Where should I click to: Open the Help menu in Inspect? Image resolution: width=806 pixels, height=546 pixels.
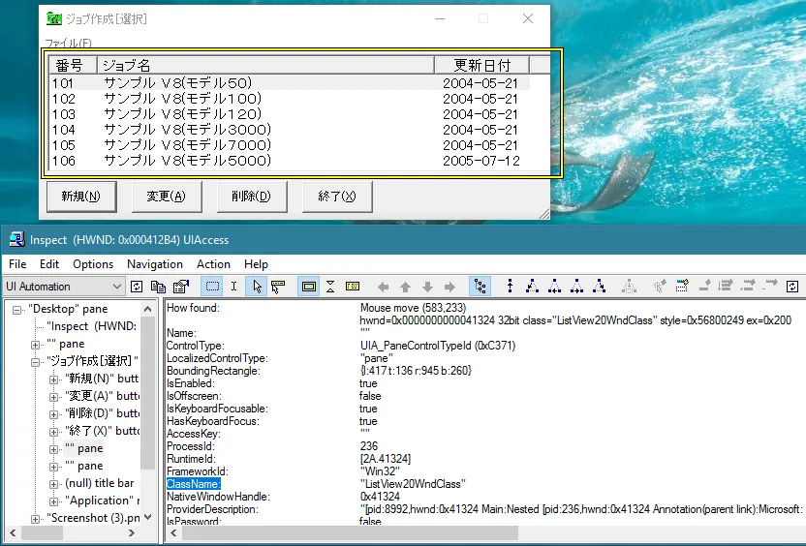coord(256,264)
